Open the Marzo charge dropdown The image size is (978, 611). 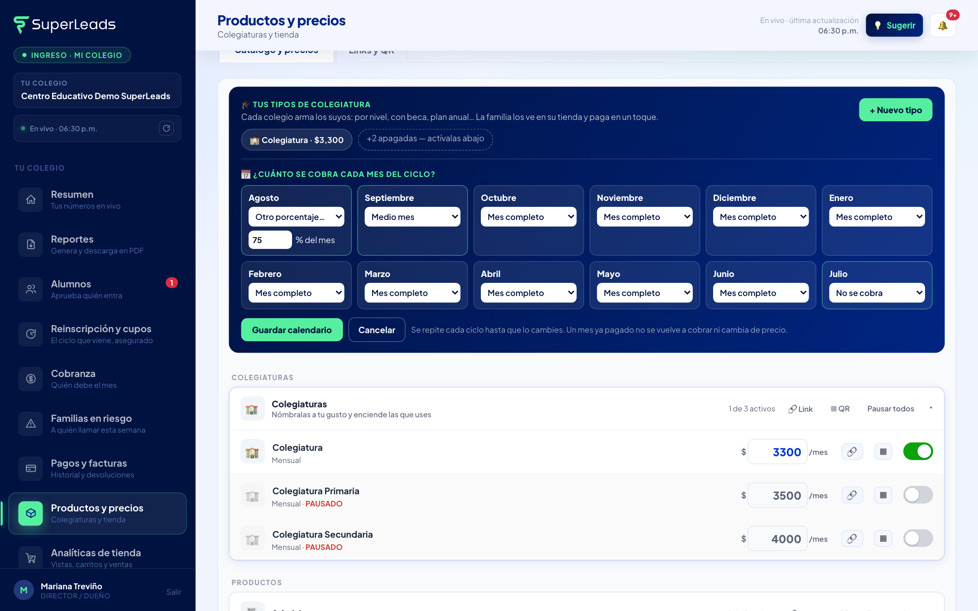click(412, 293)
